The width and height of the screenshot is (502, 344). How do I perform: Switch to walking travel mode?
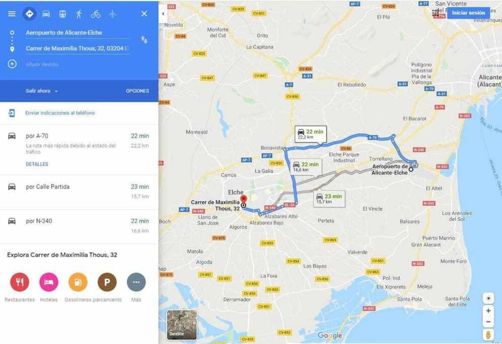click(x=79, y=14)
